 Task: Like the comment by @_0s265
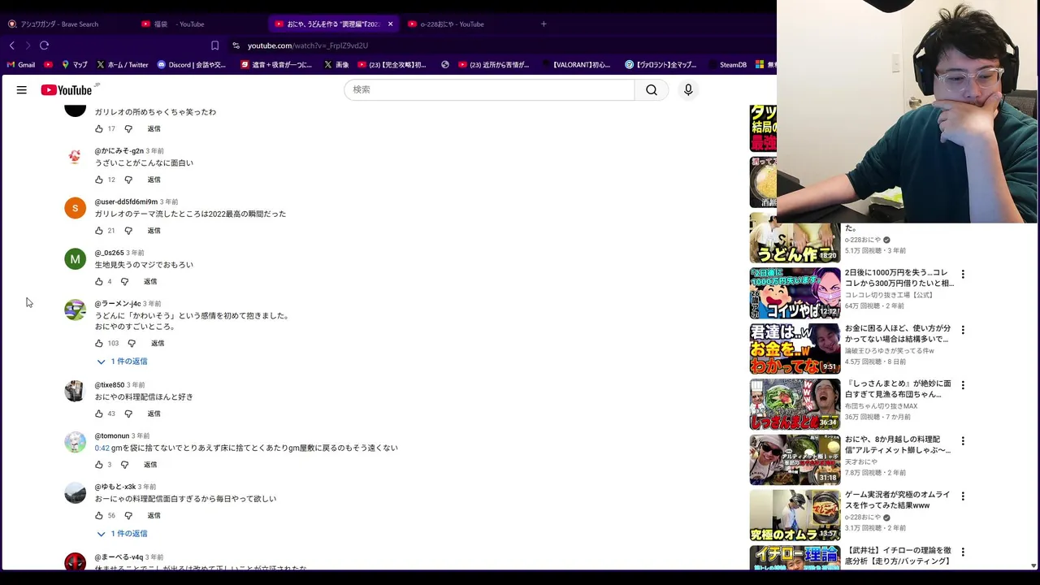pyautogui.click(x=99, y=282)
